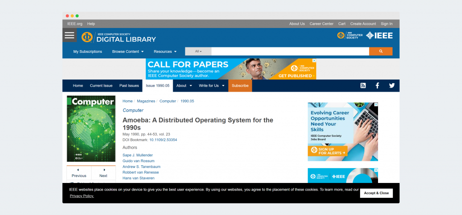Image resolution: width=462 pixels, height=215 pixels.
Task: Open the Current Issue tab
Action: click(x=101, y=85)
